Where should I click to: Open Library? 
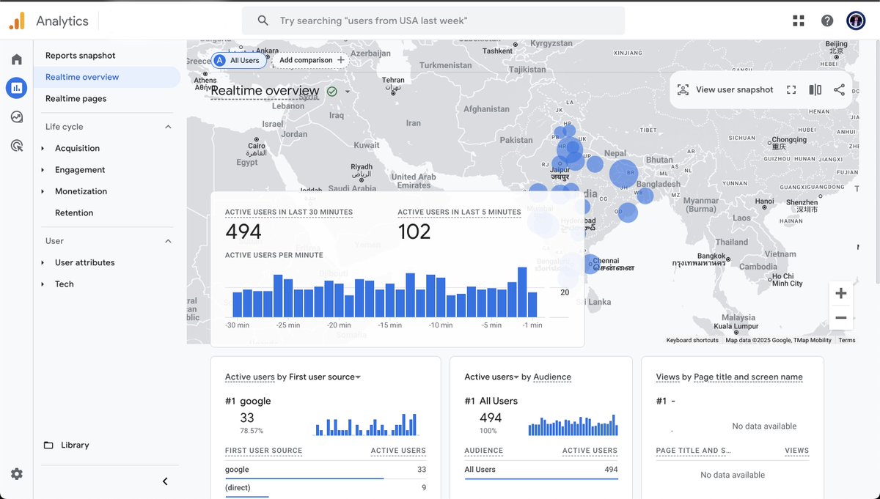[75, 445]
